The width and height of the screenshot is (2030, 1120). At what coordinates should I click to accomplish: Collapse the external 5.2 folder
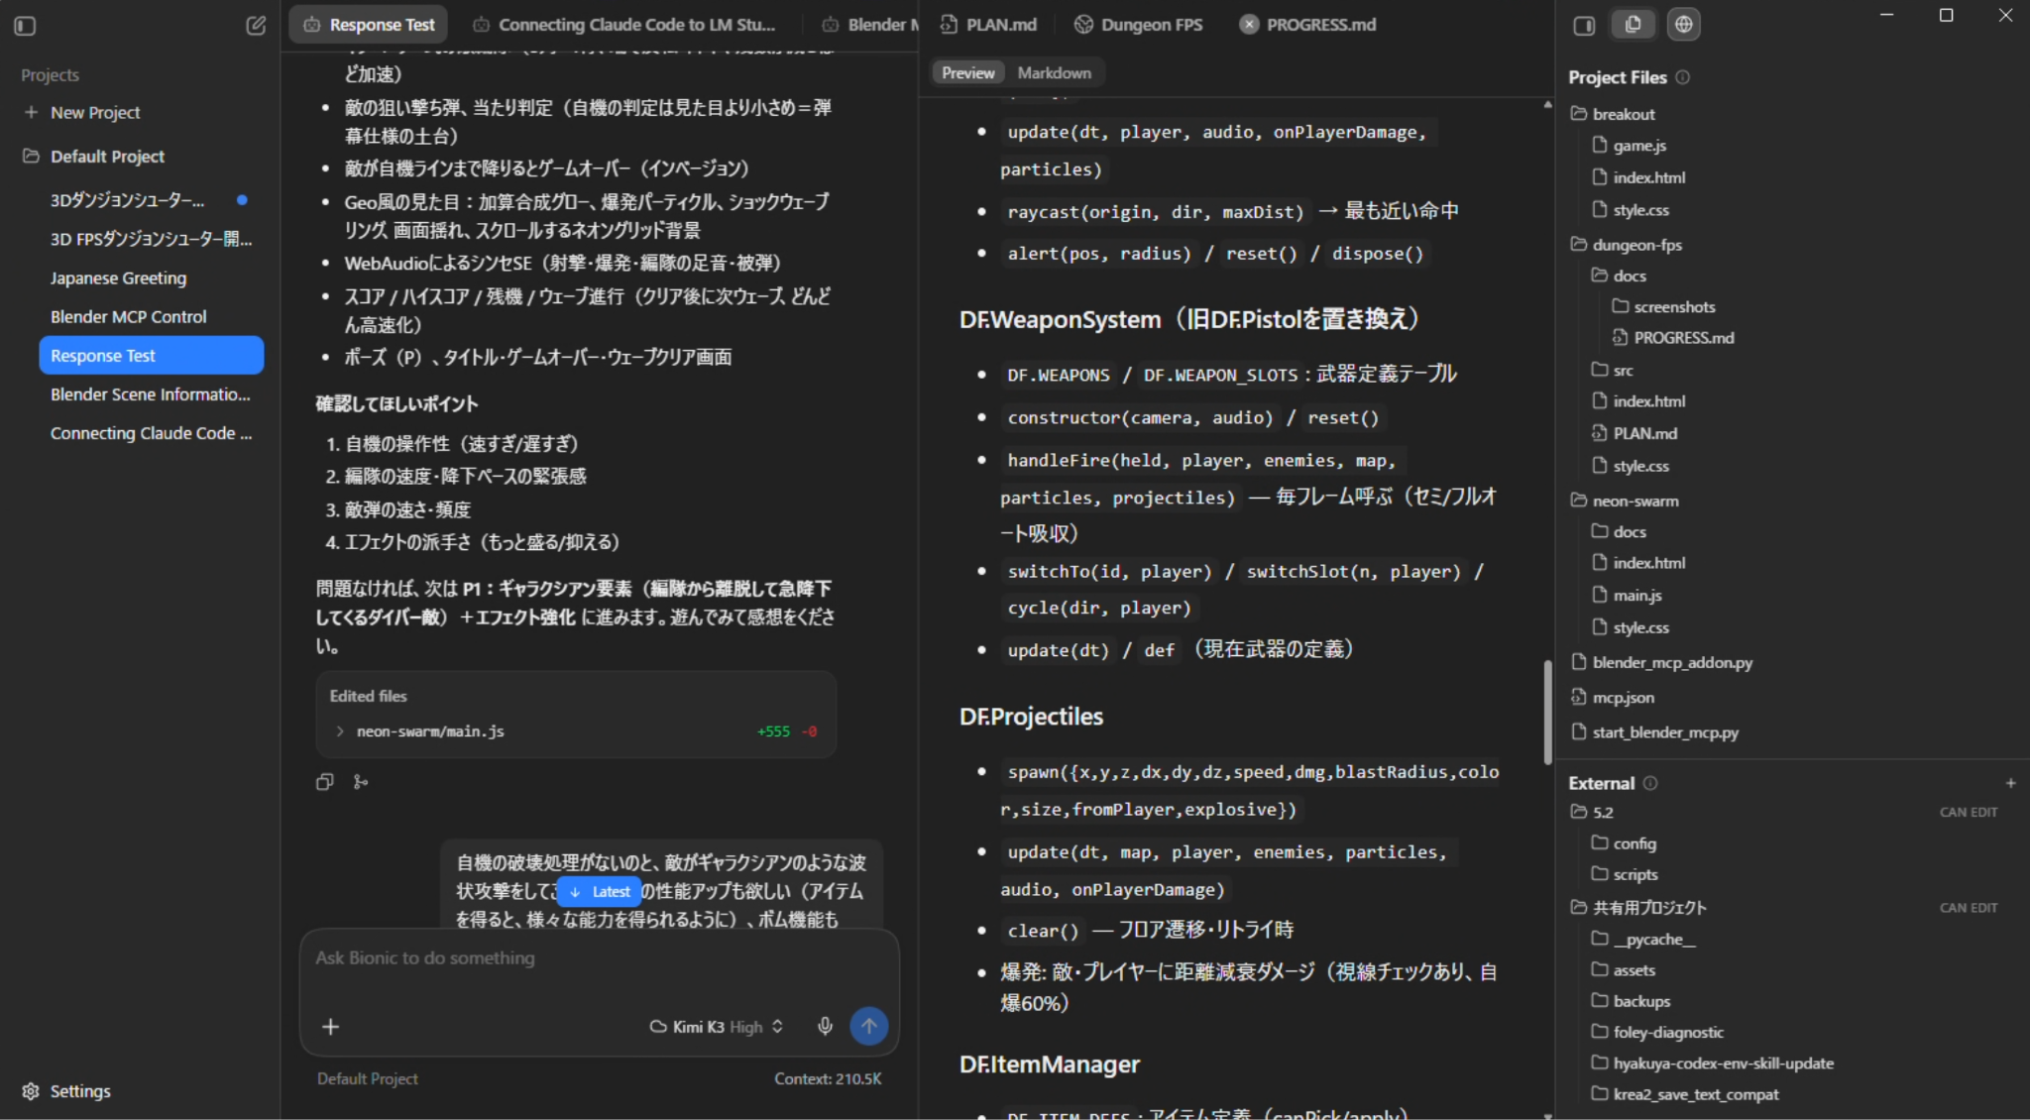tap(1592, 812)
